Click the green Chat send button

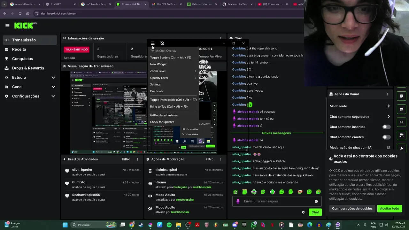click(315, 212)
